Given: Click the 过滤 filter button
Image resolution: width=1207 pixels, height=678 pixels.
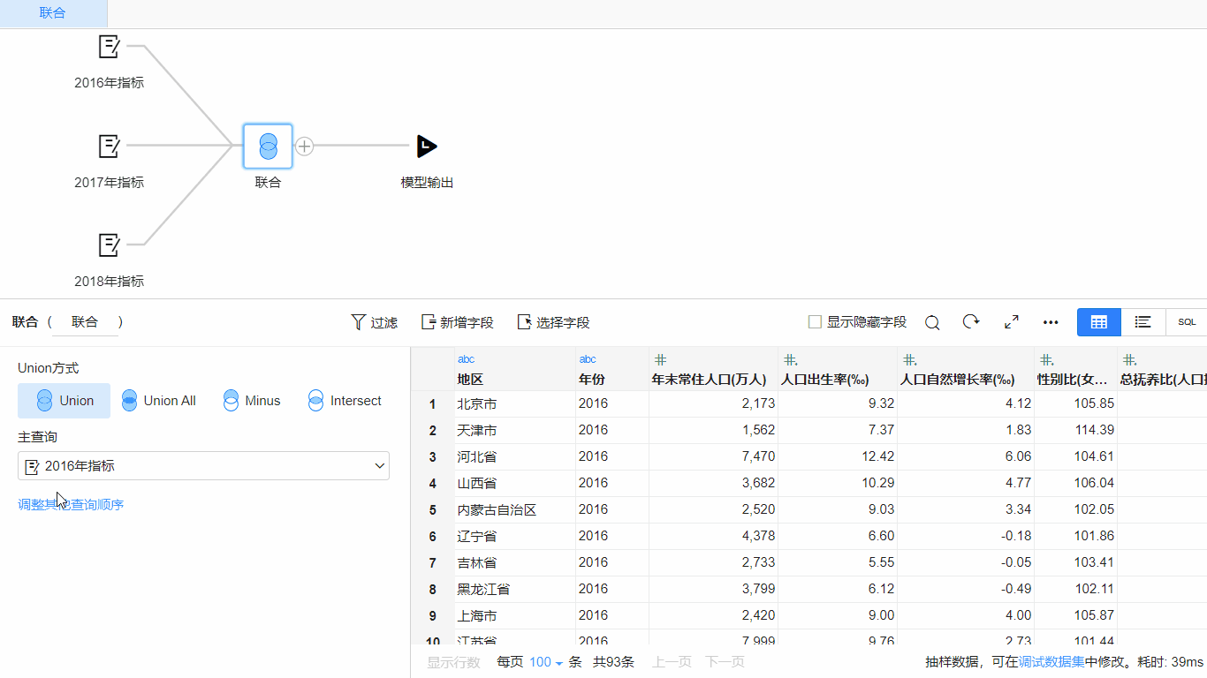Looking at the screenshot, I should (375, 323).
